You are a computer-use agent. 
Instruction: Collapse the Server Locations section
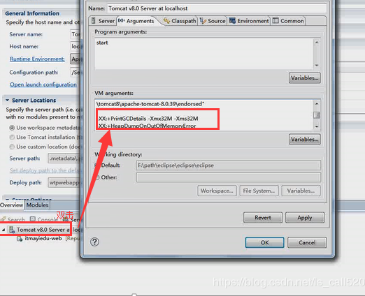pyautogui.click(x=8, y=101)
